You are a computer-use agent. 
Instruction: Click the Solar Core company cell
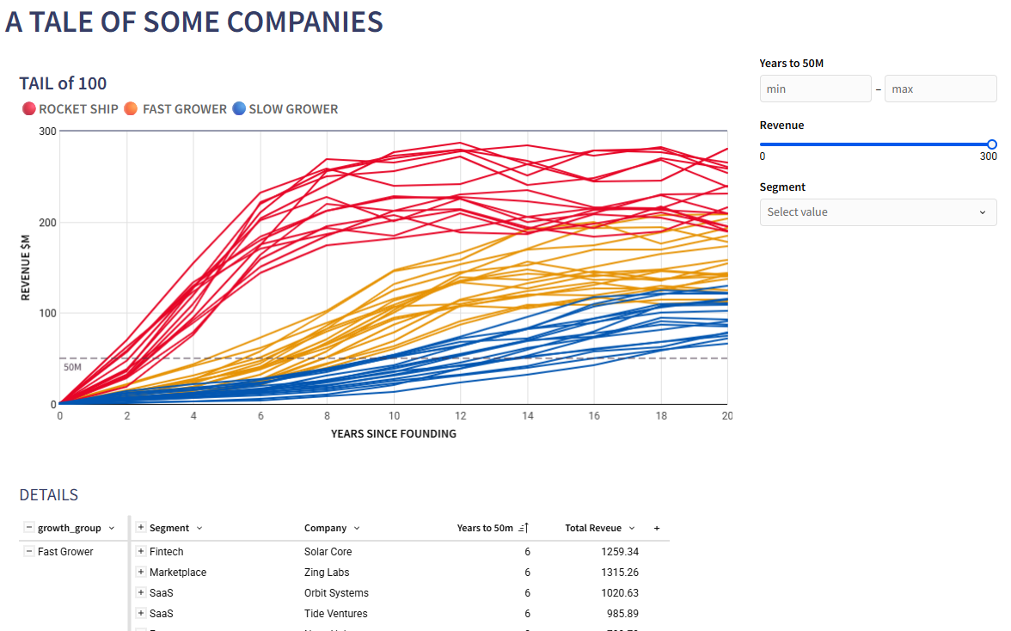pyautogui.click(x=328, y=552)
